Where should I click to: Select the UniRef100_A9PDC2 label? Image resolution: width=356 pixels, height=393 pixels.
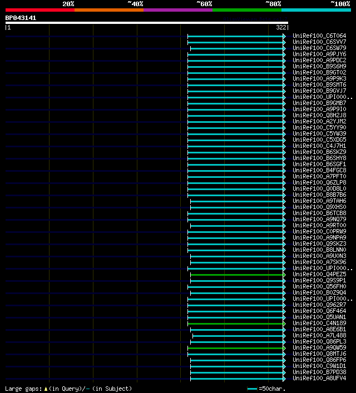[319, 61]
